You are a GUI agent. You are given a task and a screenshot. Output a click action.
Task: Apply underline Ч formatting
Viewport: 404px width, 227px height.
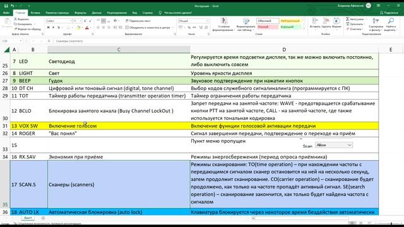59,28
